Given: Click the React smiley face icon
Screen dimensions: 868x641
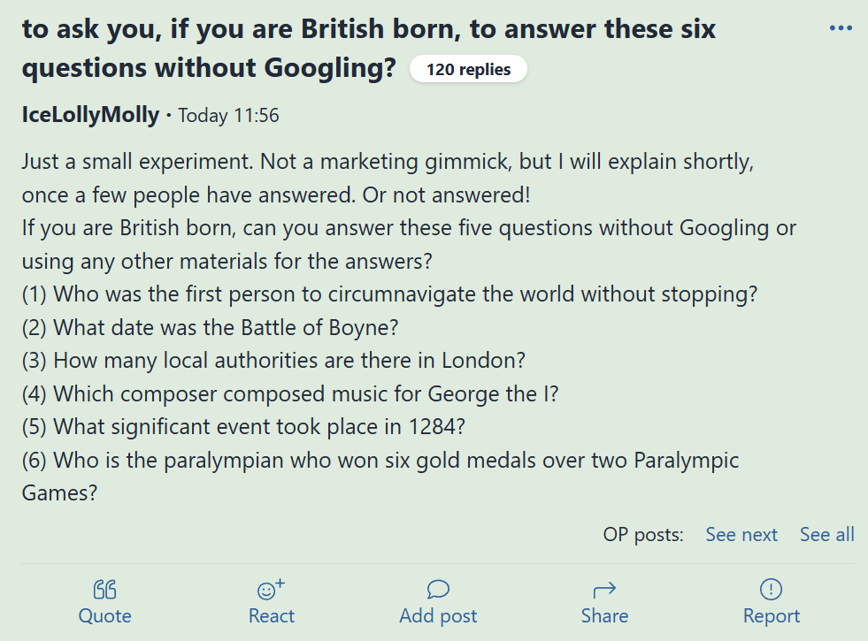Looking at the screenshot, I should coord(271,590).
